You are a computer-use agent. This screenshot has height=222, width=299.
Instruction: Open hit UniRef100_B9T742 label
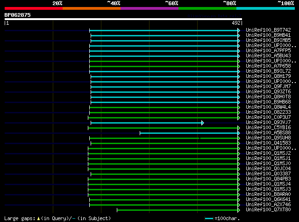click(268, 30)
